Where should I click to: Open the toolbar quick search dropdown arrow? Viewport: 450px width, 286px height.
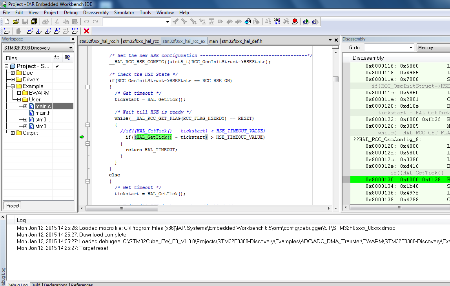pos(168,22)
